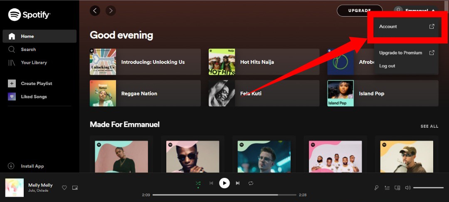The height and width of the screenshot is (202, 449).
Task: Click the Create Playlist plus icon
Action: (12, 83)
